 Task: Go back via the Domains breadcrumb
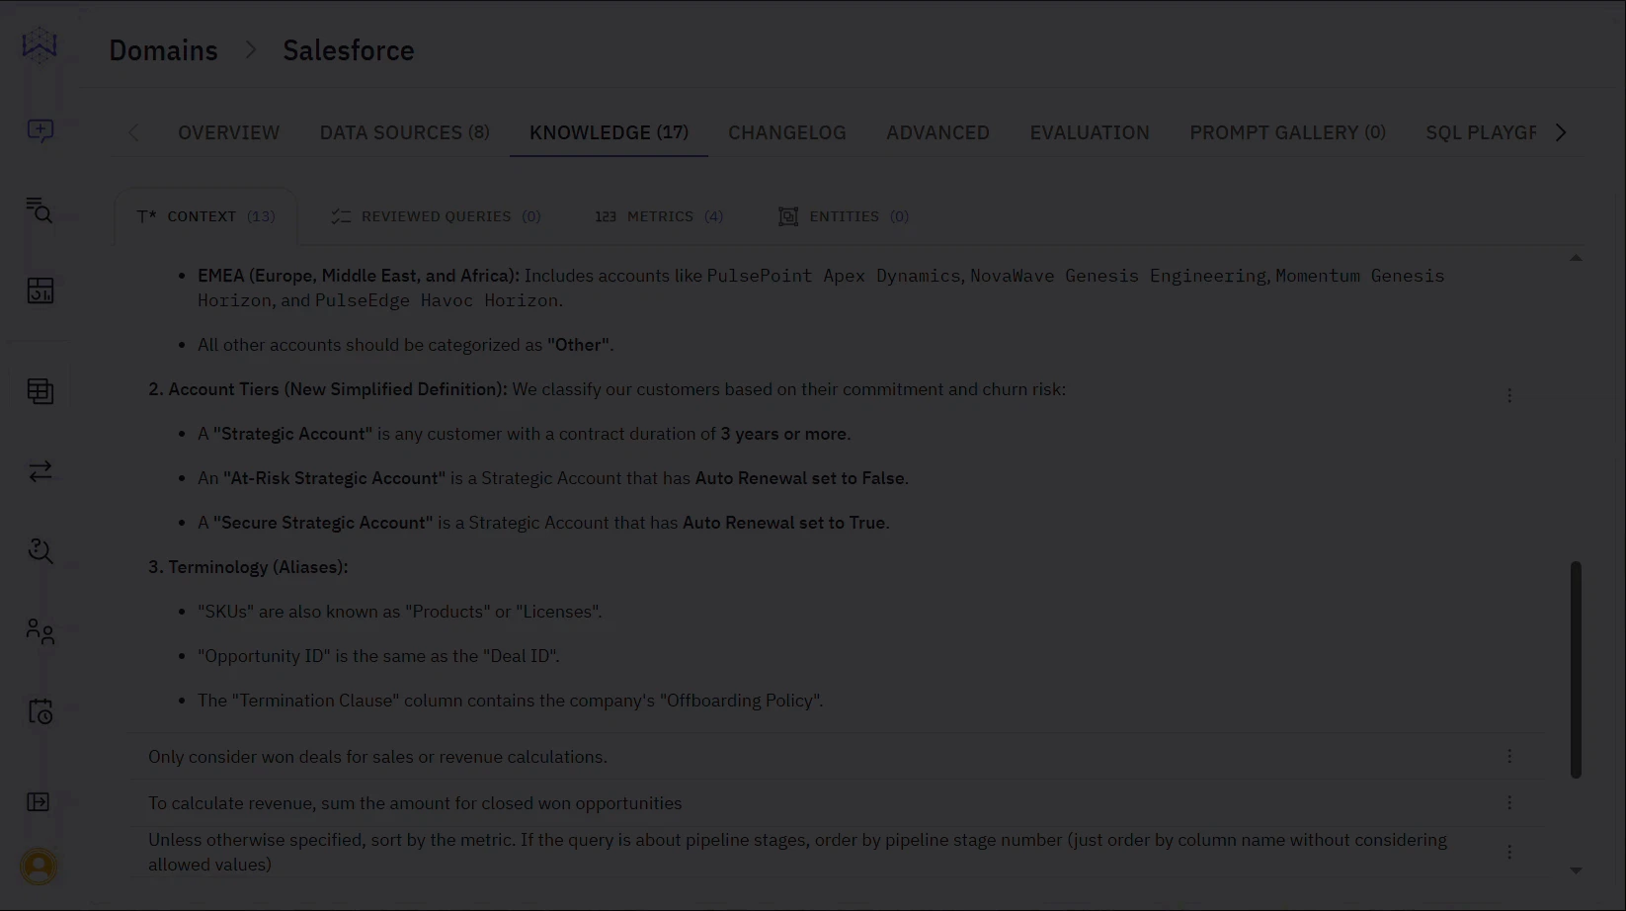163,49
